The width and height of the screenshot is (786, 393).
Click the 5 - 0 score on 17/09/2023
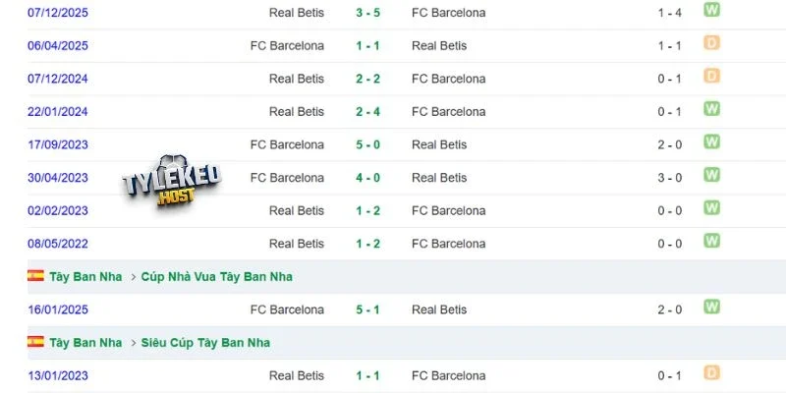367,144
